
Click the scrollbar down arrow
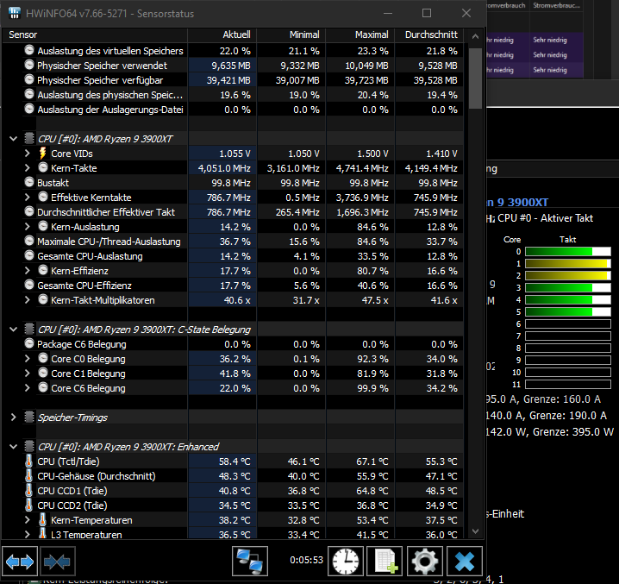click(475, 531)
